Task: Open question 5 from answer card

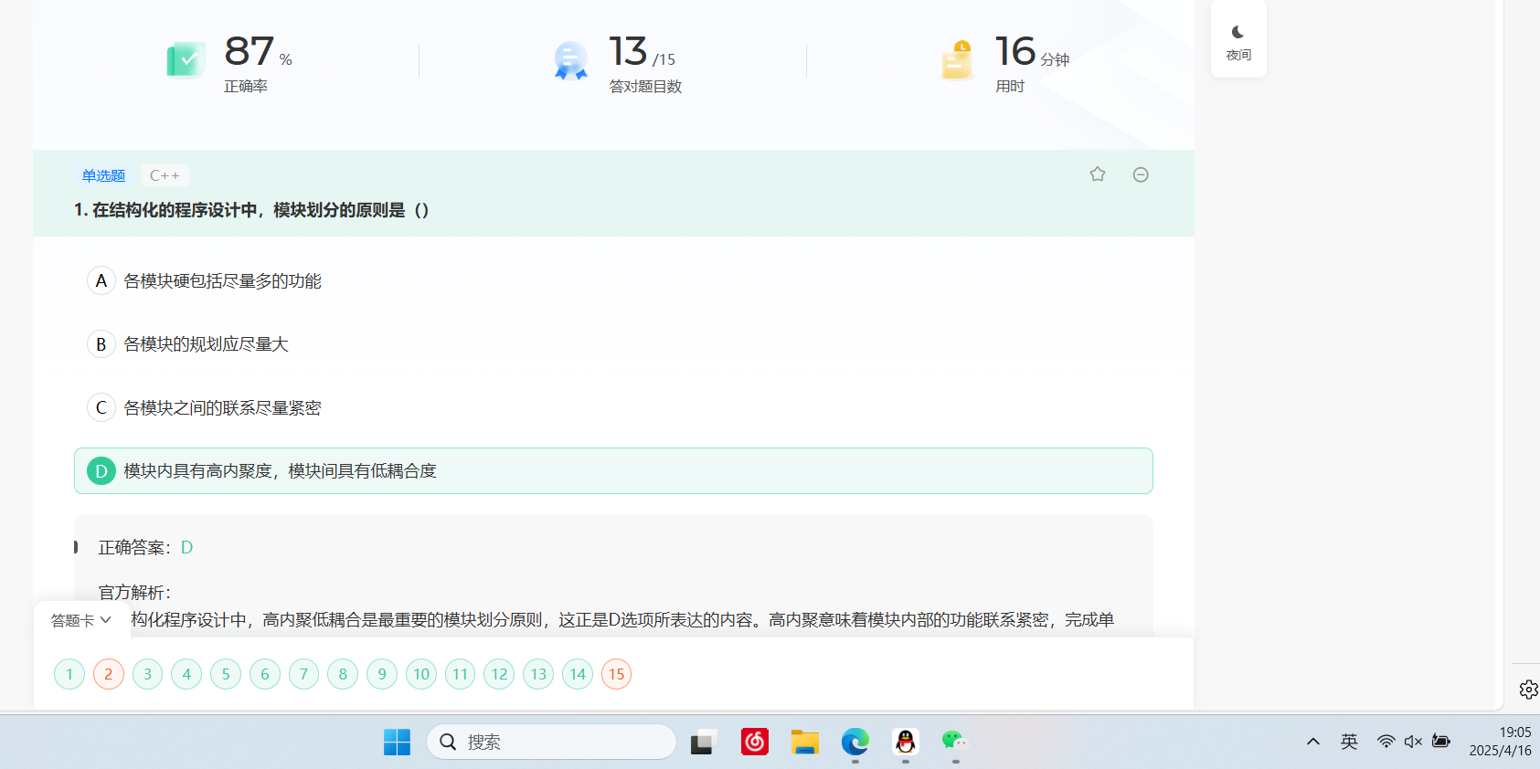Action: [x=226, y=674]
